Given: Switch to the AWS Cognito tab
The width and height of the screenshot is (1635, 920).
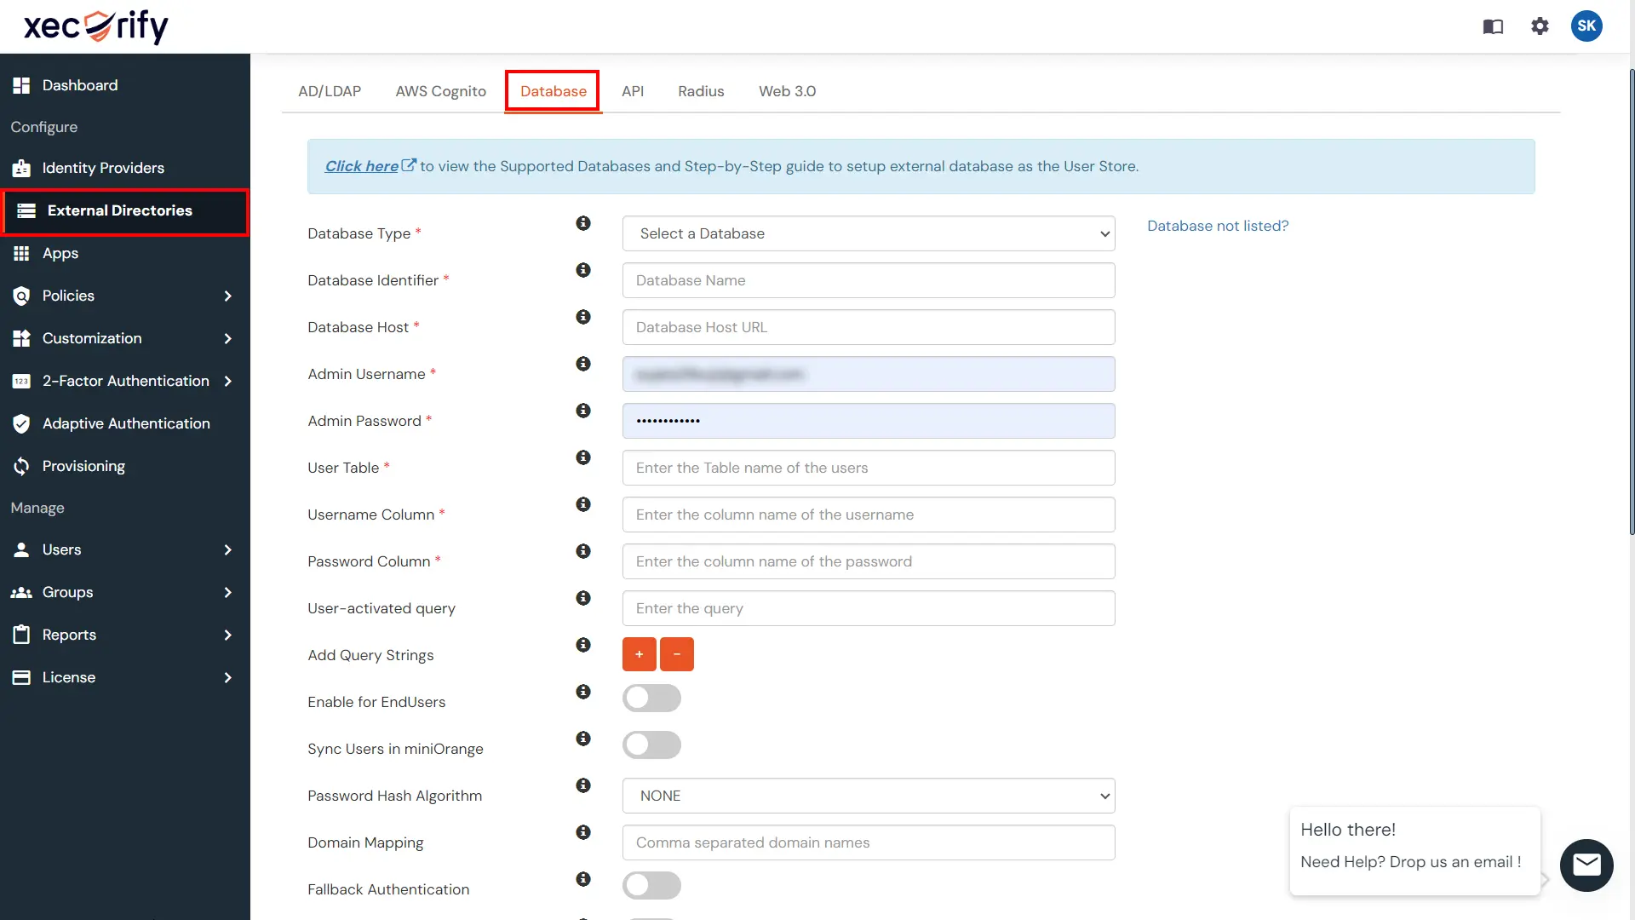Looking at the screenshot, I should click(x=440, y=91).
